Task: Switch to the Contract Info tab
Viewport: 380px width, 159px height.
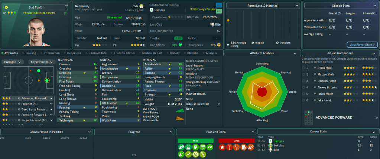Action: pos(98,53)
